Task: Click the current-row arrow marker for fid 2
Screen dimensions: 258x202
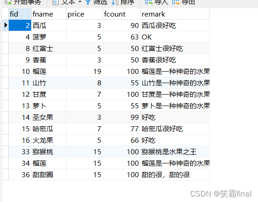Action: coord(5,25)
